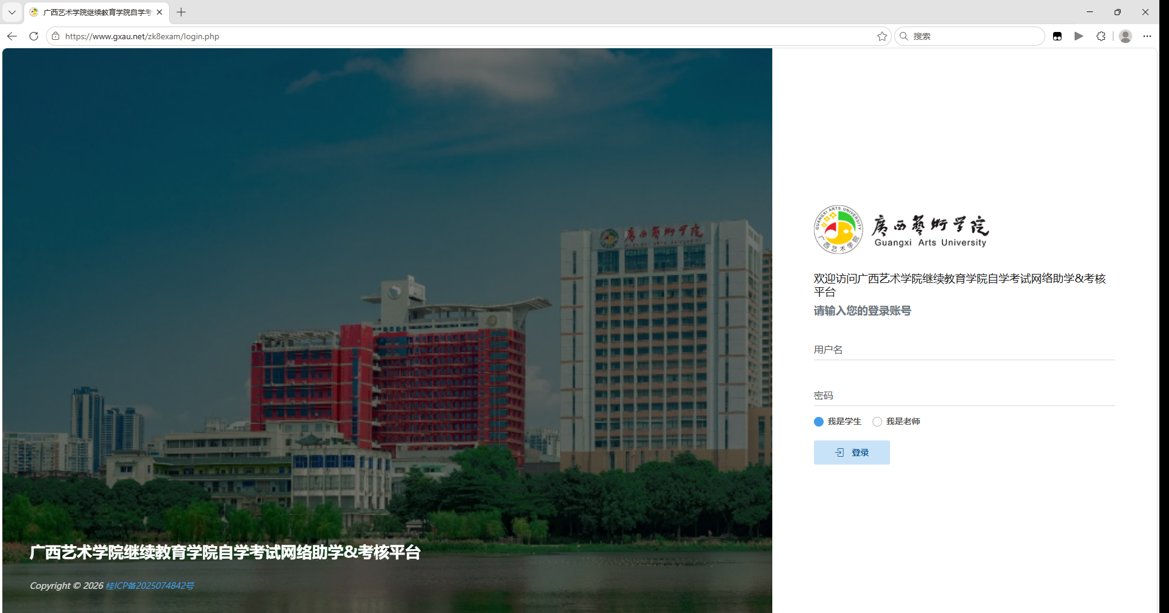The width and height of the screenshot is (1169, 613).
Task: Click the site info lock icon
Action: [x=56, y=36]
